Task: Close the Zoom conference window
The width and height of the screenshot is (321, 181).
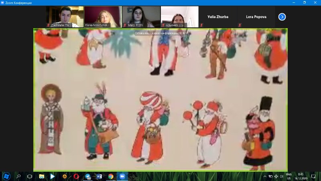Action: (x=315, y=2)
